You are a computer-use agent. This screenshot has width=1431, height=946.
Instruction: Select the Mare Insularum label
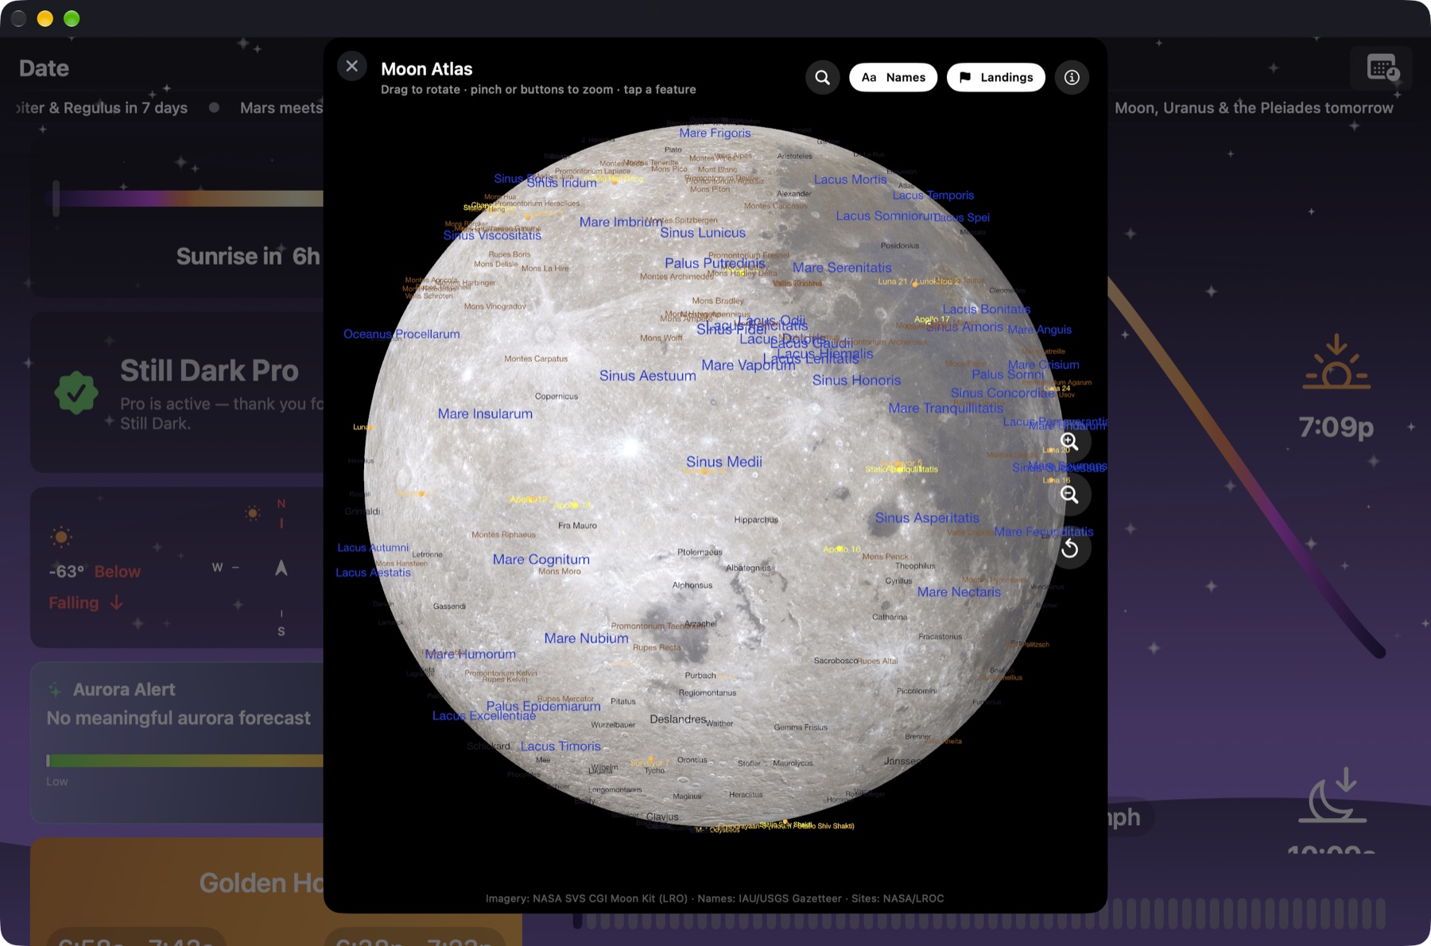click(485, 413)
